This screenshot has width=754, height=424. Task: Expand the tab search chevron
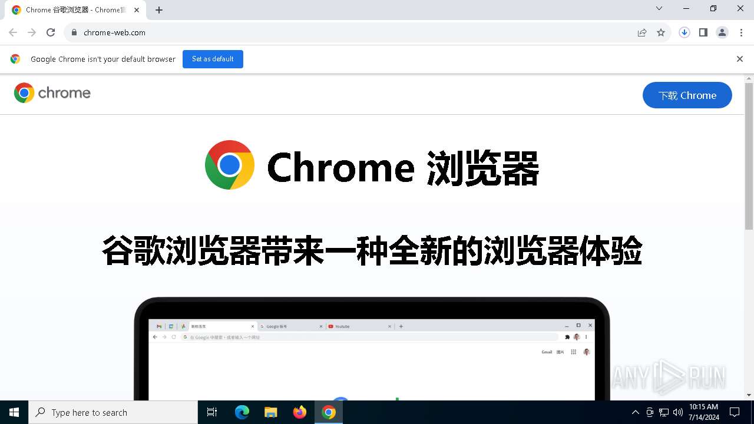[x=659, y=8]
